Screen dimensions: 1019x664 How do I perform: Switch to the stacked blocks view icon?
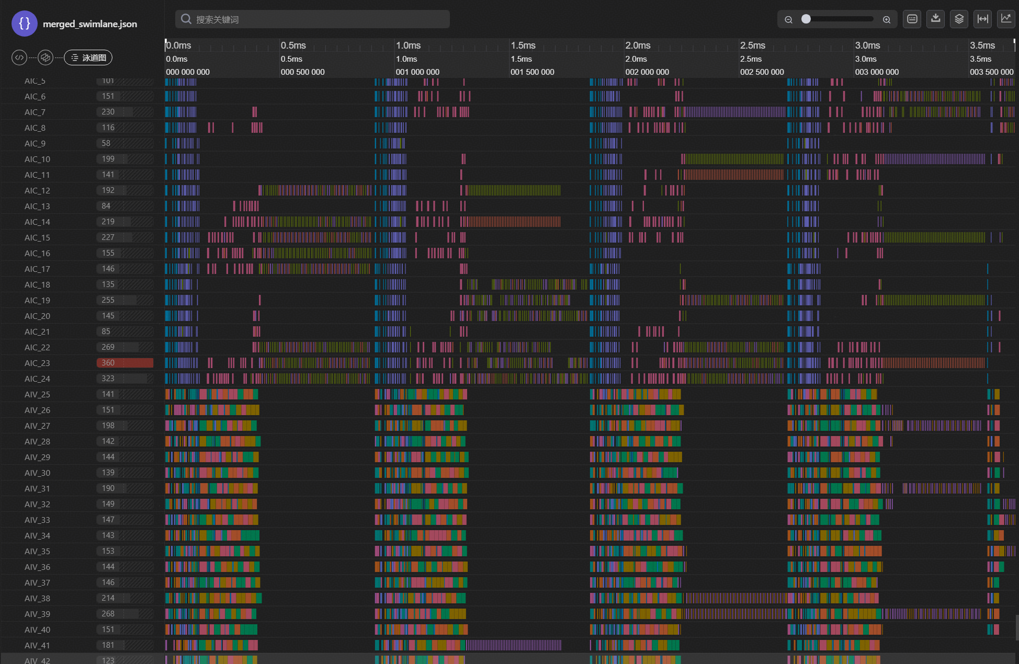pos(46,58)
